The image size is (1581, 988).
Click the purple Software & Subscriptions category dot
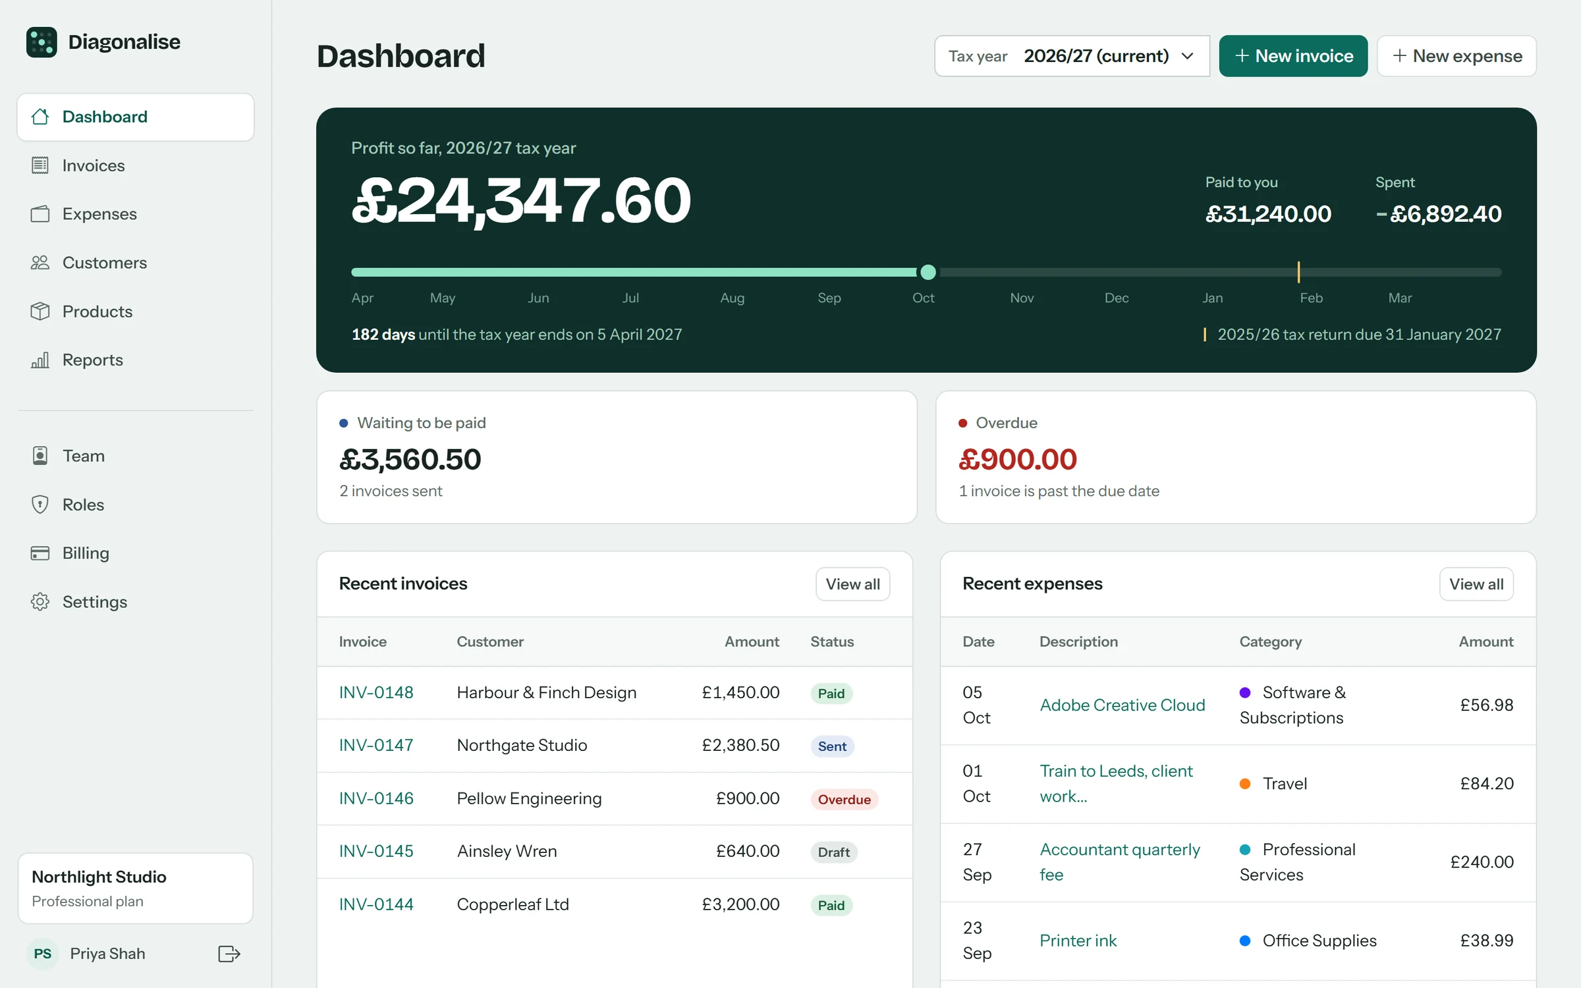(1245, 692)
